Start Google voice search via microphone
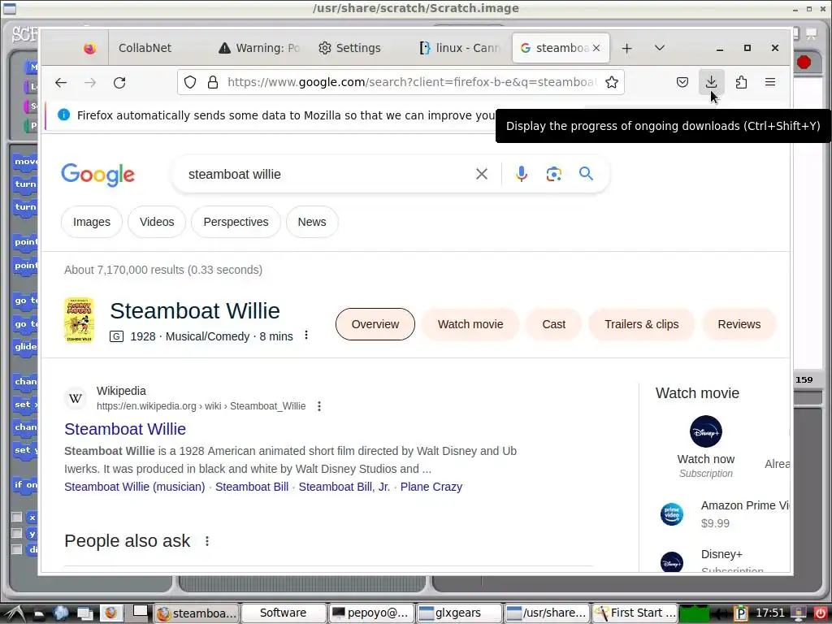 point(522,174)
